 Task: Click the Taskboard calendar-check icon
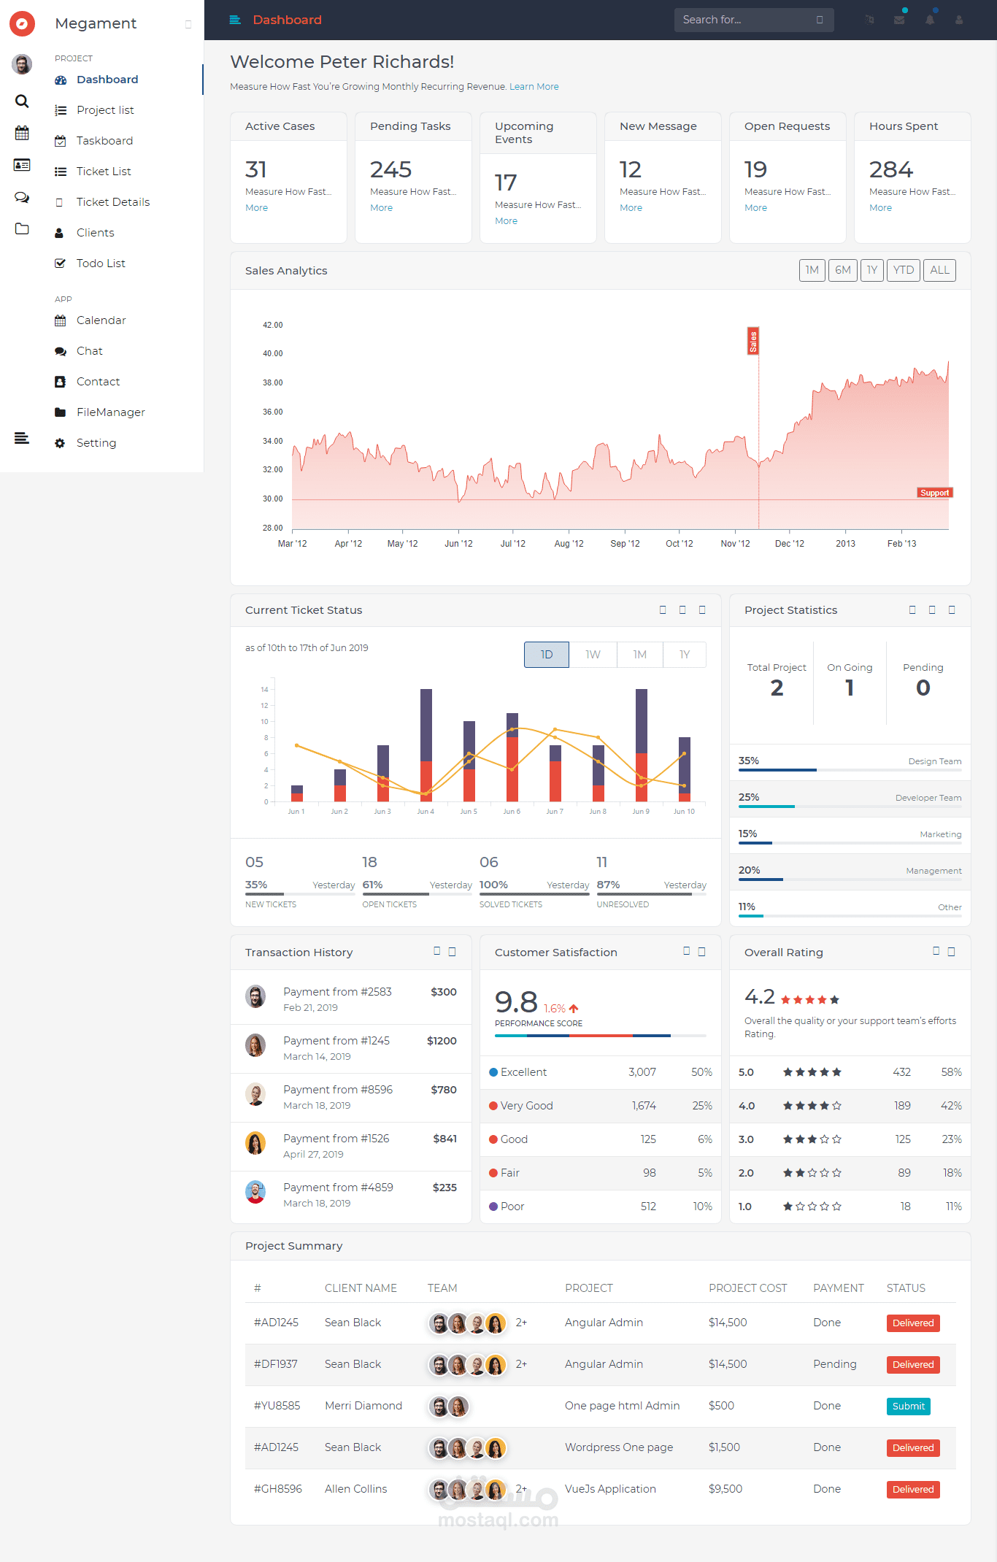(61, 141)
